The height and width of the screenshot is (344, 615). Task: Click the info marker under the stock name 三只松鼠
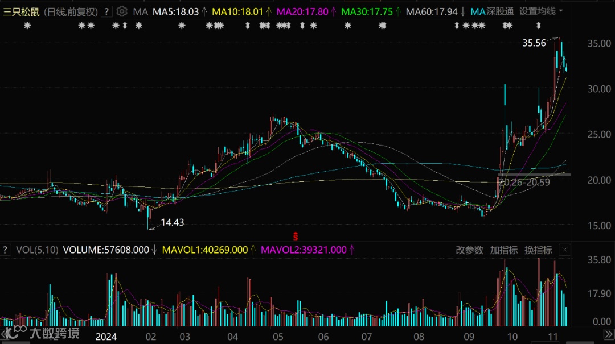tap(27, 26)
